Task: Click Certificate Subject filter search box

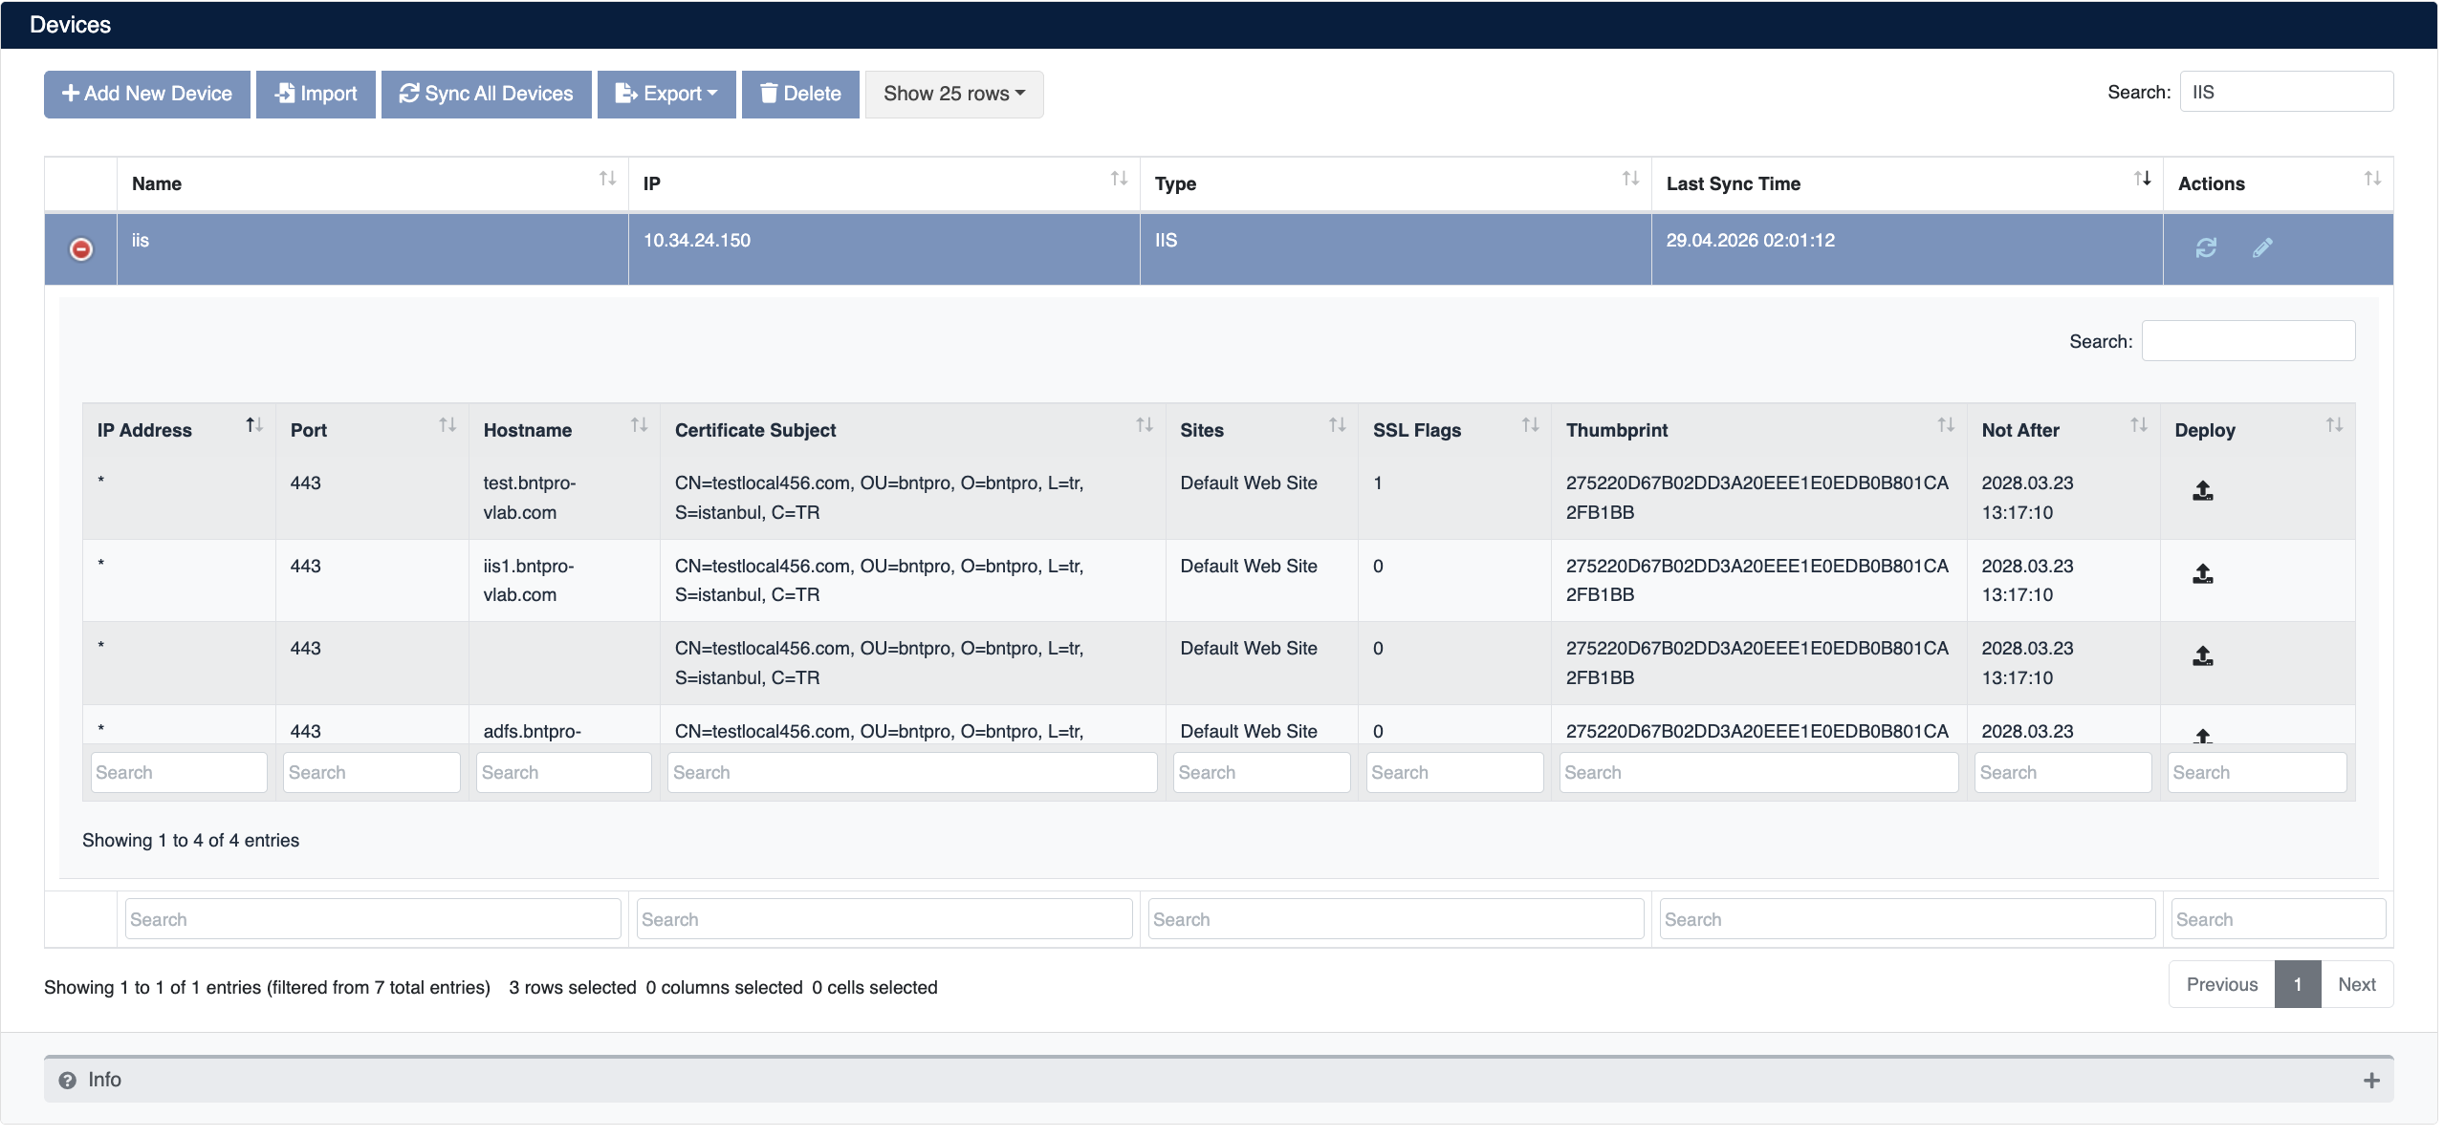Action: [912, 773]
